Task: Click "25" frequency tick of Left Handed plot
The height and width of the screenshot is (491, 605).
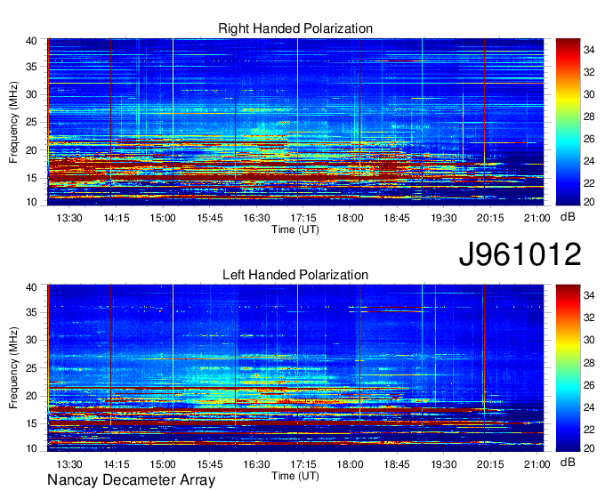Action: point(31,368)
